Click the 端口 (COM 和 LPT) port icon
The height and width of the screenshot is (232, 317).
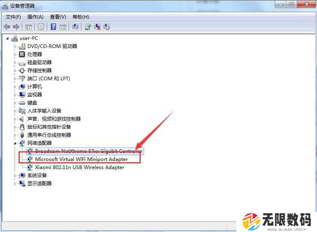pyautogui.click(x=22, y=79)
